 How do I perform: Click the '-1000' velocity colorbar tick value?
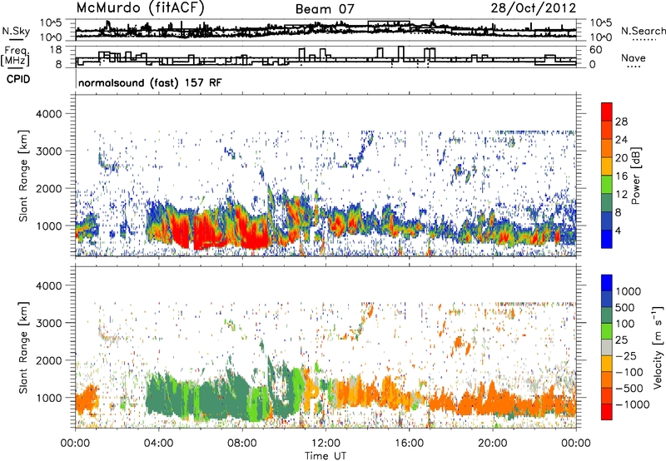(x=633, y=404)
